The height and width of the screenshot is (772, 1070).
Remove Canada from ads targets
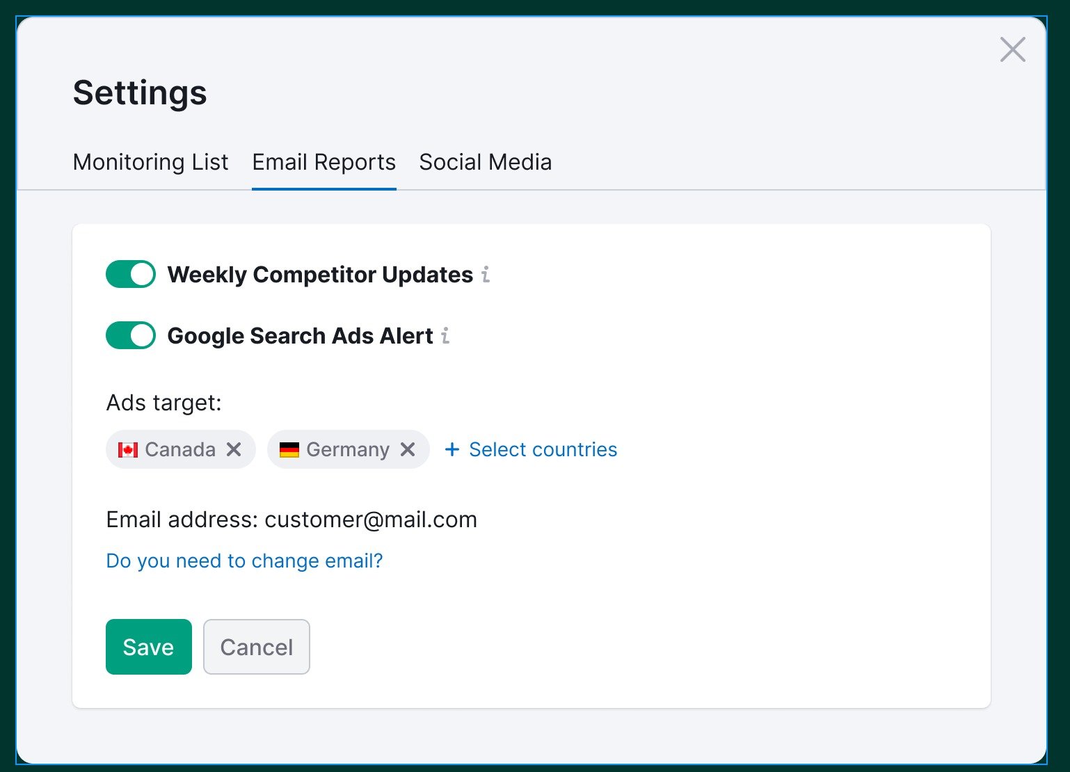(x=234, y=449)
